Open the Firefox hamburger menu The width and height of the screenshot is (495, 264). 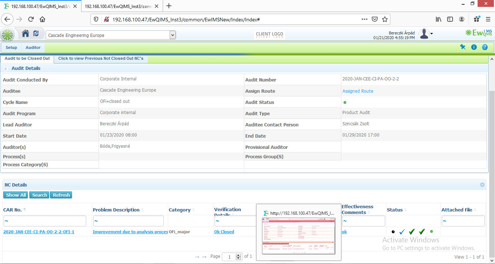tap(488, 19)
